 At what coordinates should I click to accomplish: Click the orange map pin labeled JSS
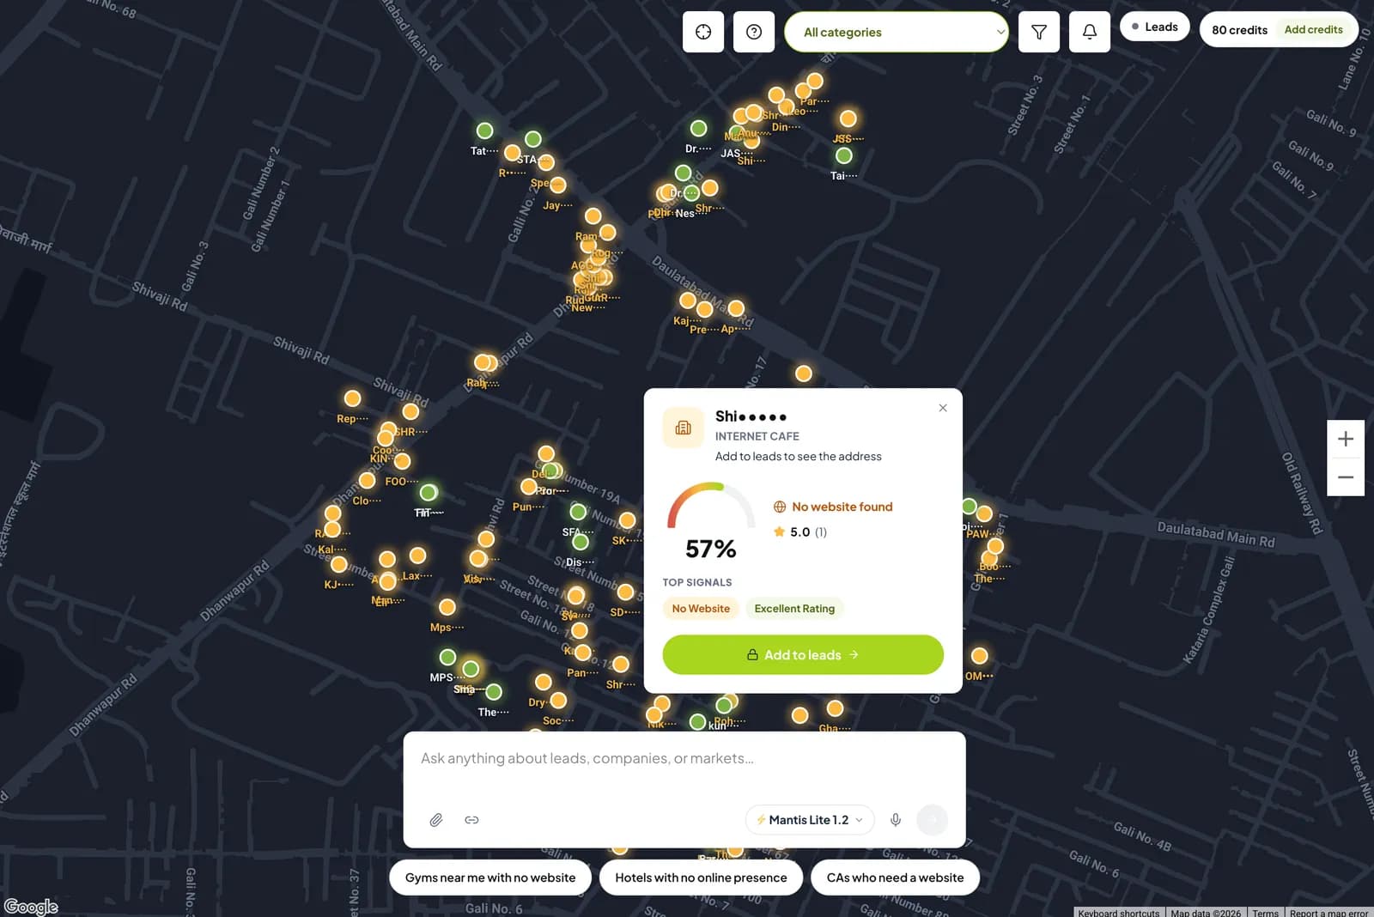click(848, 118)
